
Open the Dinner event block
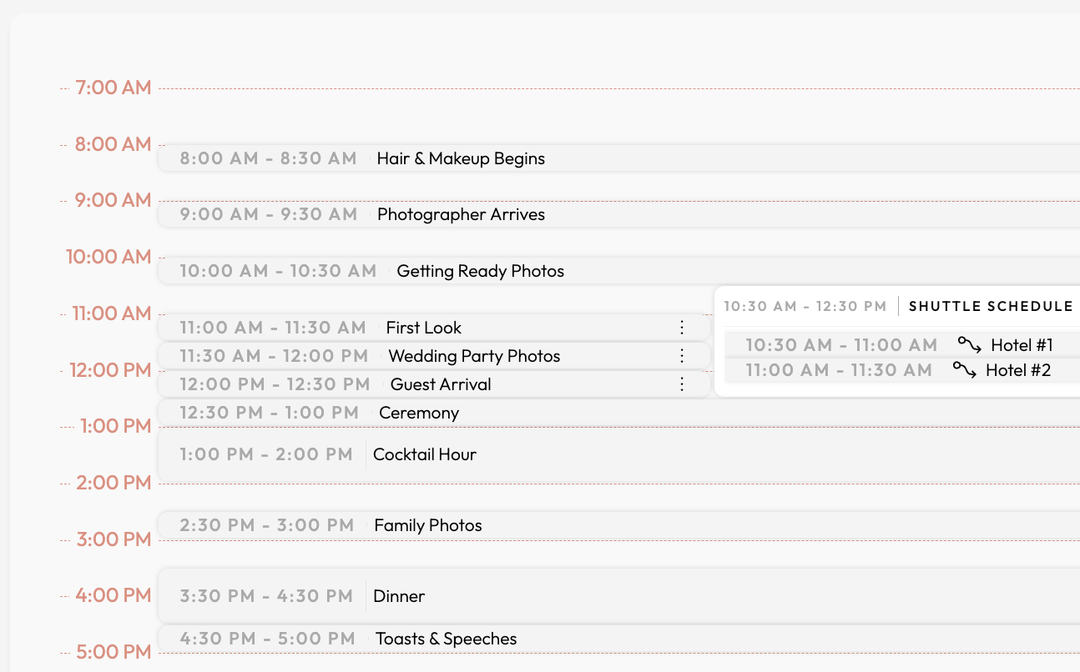point(618,596)
